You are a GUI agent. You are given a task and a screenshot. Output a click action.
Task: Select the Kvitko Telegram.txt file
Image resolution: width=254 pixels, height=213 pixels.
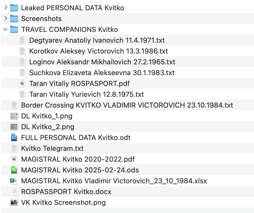click(52, 148)
